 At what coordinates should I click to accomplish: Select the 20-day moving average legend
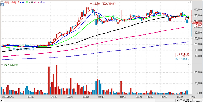point(27,2)
